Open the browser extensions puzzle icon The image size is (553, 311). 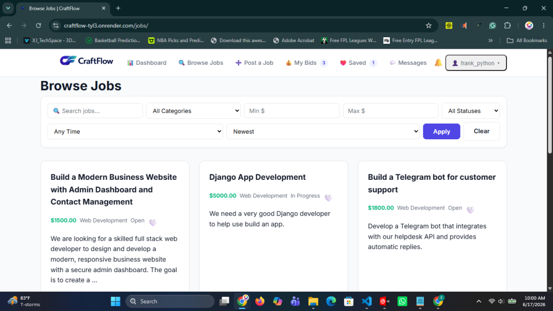[508, 25]
